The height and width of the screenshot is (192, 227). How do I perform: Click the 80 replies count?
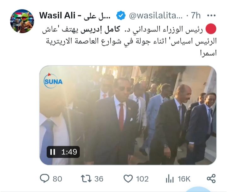(x=57, y=179)
